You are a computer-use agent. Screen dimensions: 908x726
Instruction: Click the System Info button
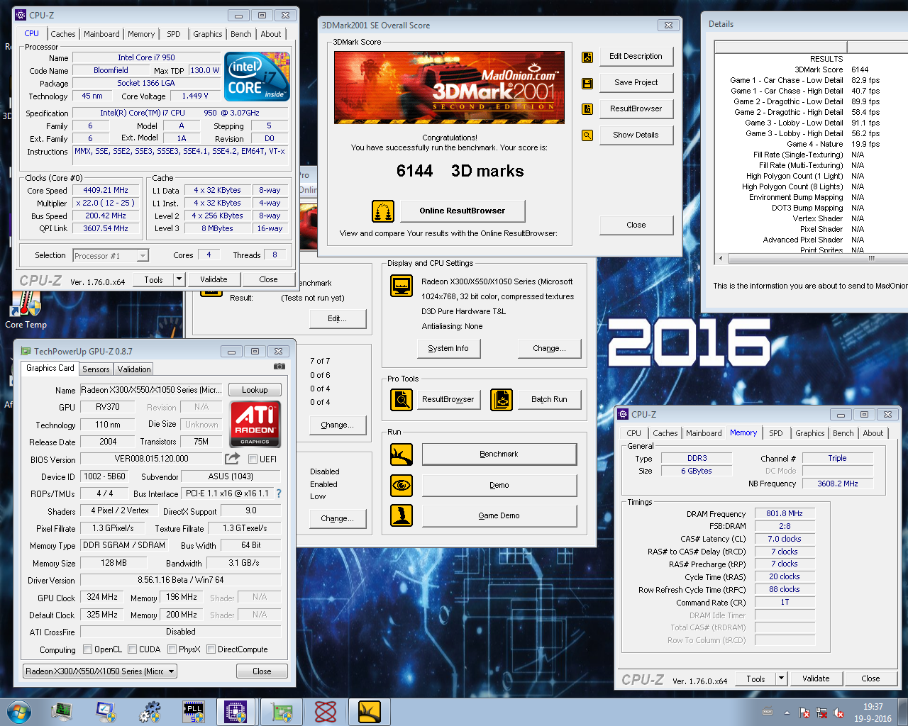448,348
